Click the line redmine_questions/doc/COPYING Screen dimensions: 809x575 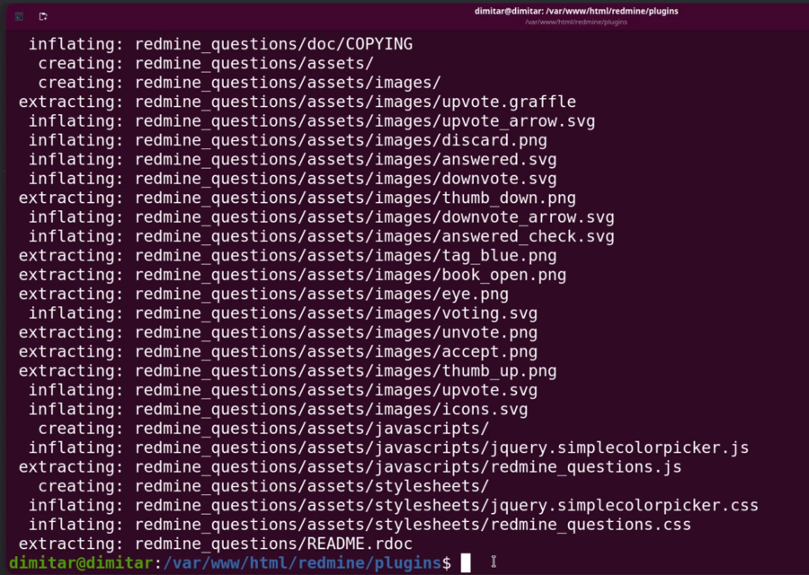[x=273, y=44]
